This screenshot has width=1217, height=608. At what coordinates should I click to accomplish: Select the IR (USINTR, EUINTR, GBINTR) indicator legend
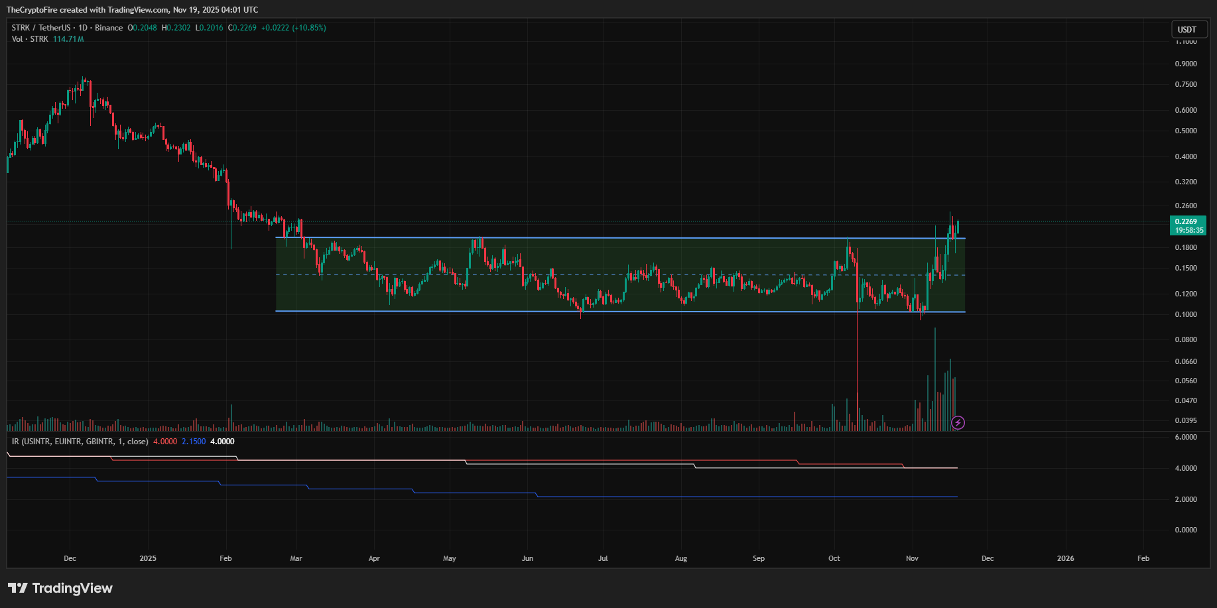click(80, 442)
